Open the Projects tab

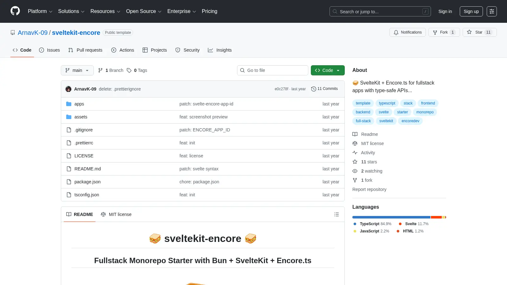[155, 50]
